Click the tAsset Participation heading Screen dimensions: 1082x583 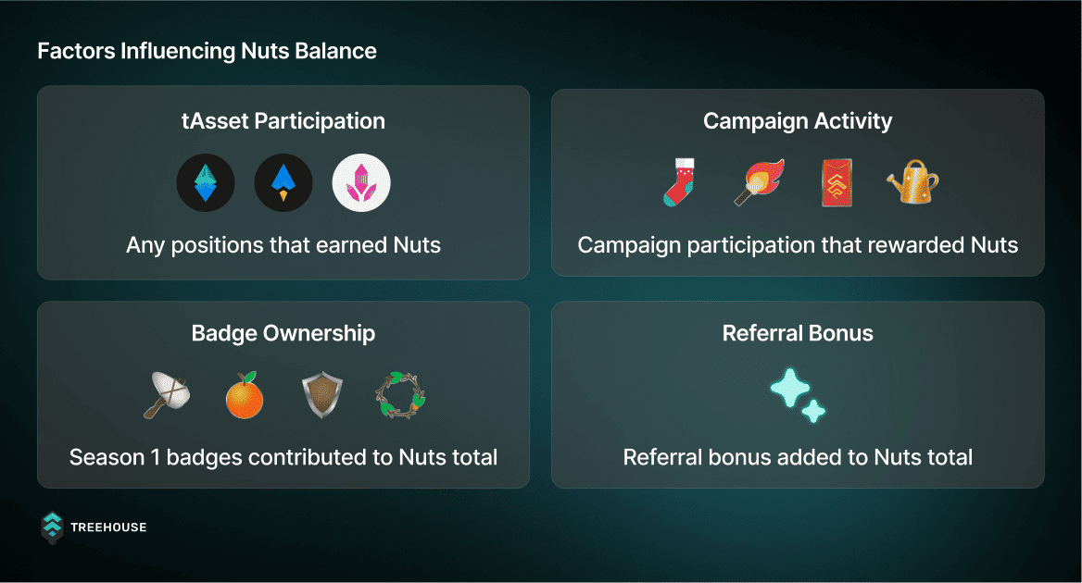pyautogui.click(x=283, y=121)
